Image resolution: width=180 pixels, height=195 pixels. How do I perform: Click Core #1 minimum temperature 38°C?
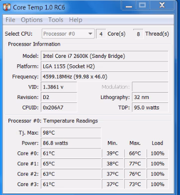(x=113, y=164)
